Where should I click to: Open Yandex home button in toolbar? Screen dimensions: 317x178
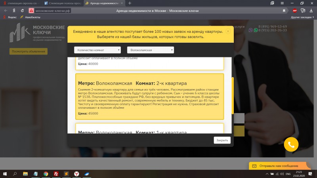tap(14, 11)
